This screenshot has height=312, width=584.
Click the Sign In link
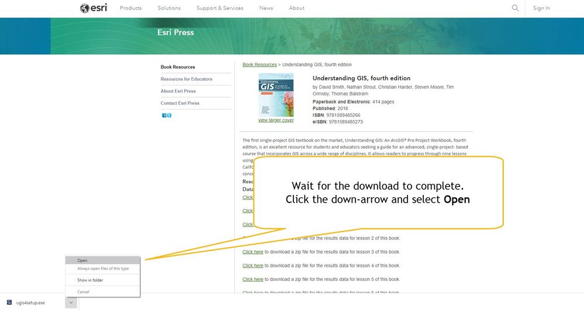tap(541, 8)
